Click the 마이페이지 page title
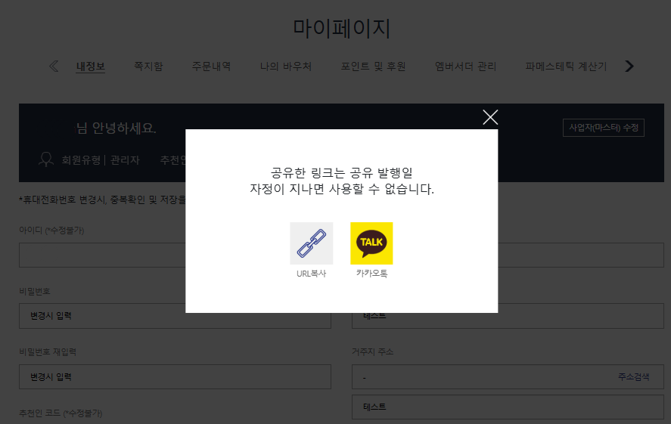The height and width of the screenshot is (424, 671). (341, 29)
